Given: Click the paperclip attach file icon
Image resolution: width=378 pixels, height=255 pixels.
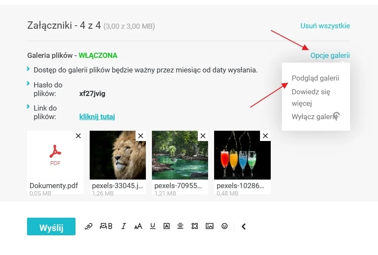Looking at the screenshot, I should (88, 226).
